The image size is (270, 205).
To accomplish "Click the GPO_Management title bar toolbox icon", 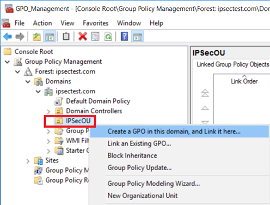I will tap(9, 8).
